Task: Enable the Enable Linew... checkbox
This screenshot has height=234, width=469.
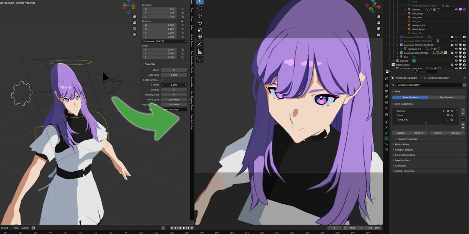Action: (x=162, y=80)
